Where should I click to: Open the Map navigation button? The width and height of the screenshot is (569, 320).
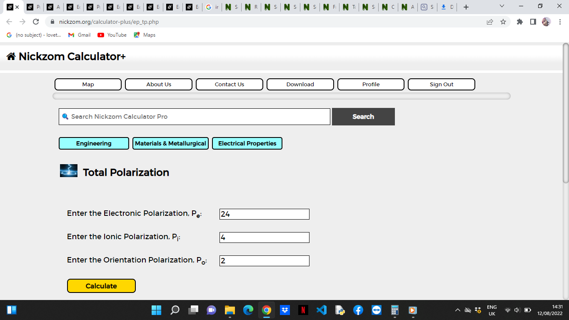tap(88, 84)
